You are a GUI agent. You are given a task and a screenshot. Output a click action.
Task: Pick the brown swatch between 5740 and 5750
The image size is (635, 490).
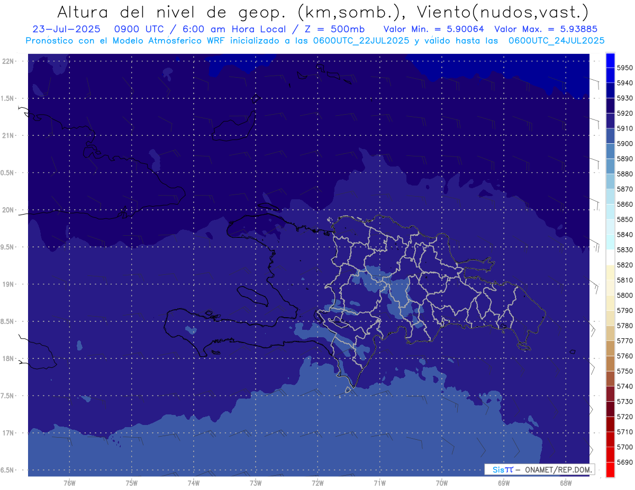610,378
